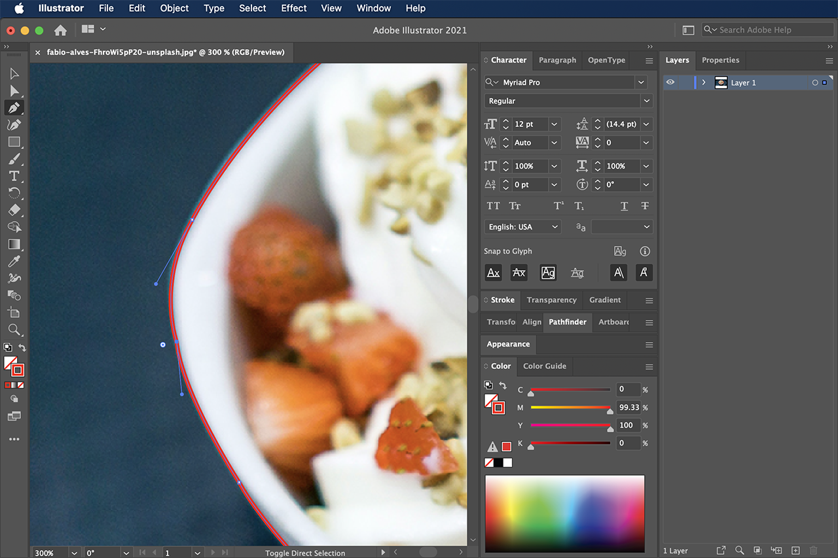Toggle All Caps formatting
838x558 pixels.
493,206
